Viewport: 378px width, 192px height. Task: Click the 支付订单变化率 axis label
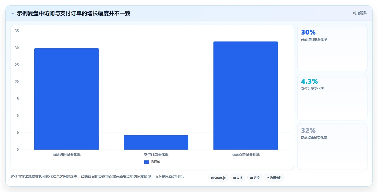[156, 155]
